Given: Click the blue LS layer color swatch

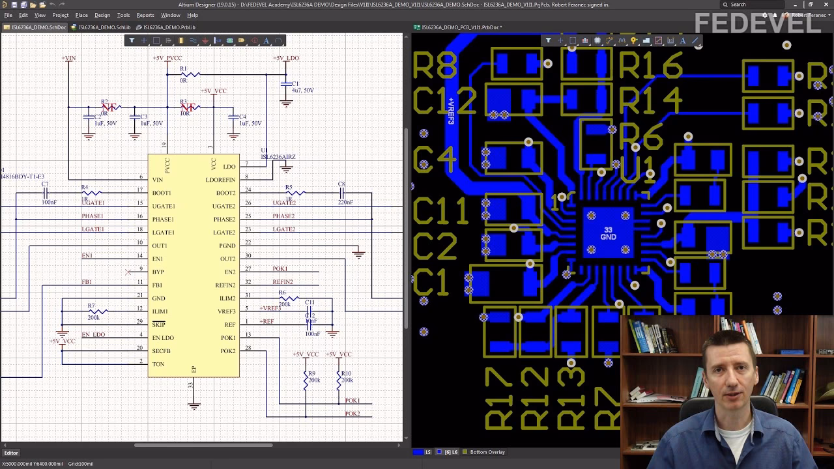Looking at the screenshot, I should click(x=418, y=451).
